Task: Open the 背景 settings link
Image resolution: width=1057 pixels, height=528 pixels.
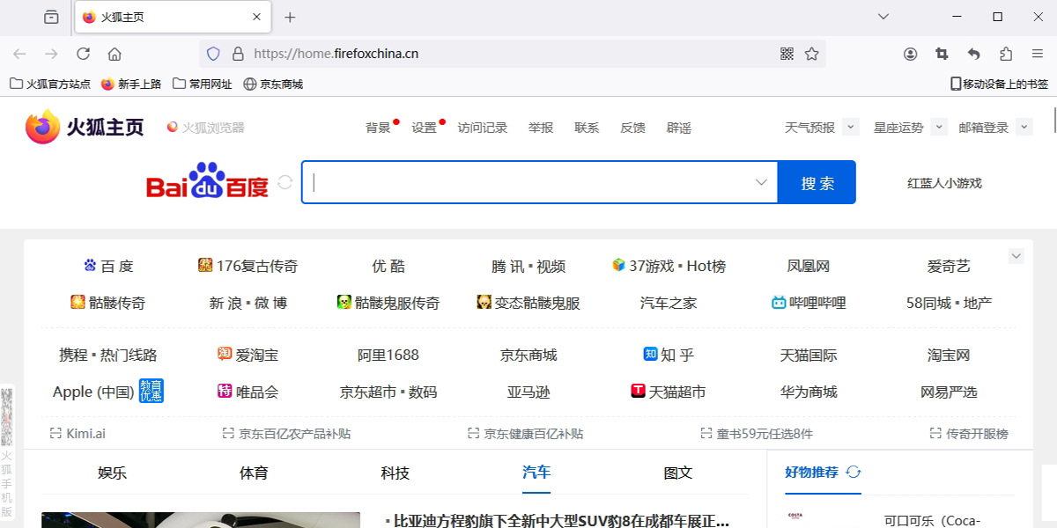Action: coord(378,128)
